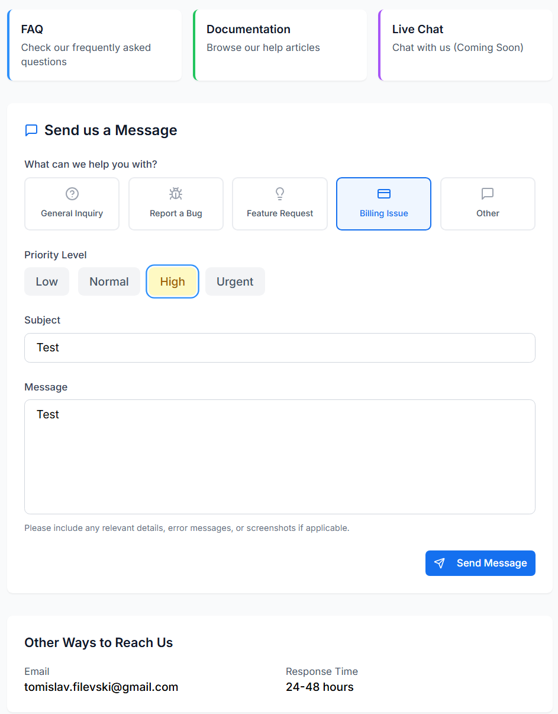Click the credit card Billing Issue icon
Viewport: 558px width, 714px height.
(x=384, y=194)
